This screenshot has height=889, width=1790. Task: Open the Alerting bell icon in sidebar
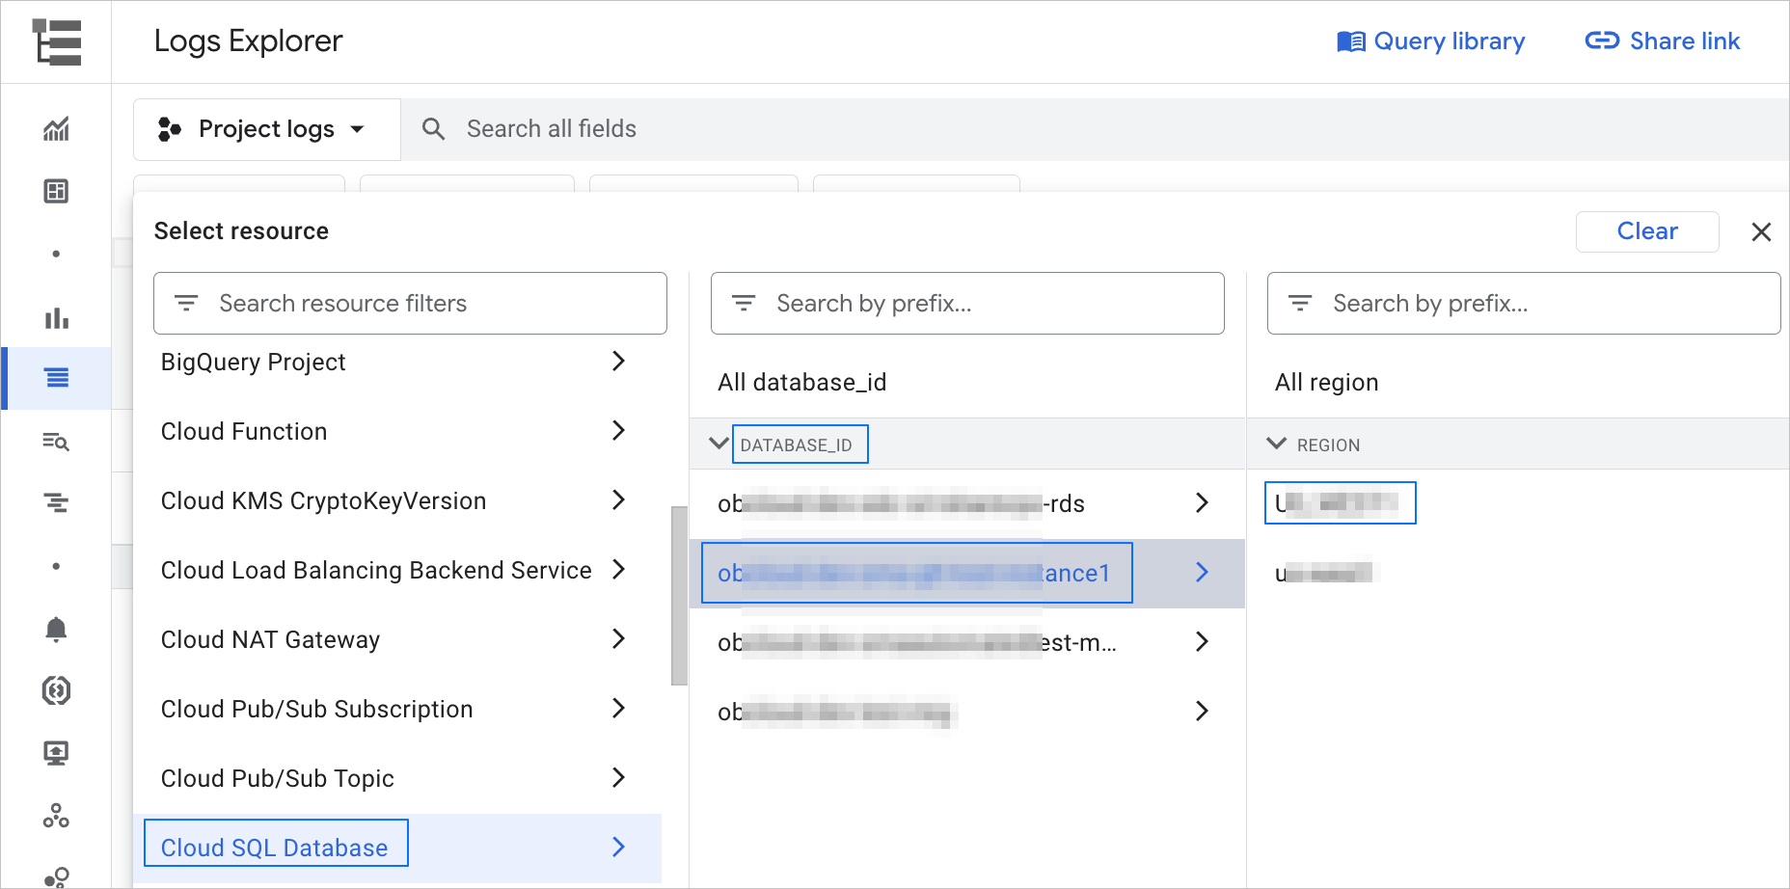[56, 630]
